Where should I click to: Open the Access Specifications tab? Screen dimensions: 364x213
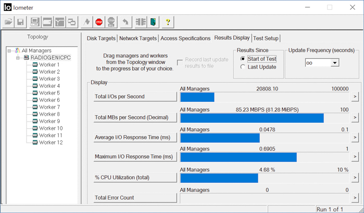pyautogui.click(x=185, y=38)
